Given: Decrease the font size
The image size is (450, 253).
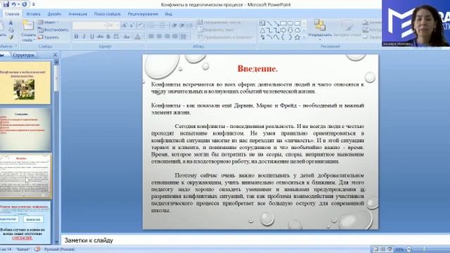Looking at the screenshot, I should (131, 25).
